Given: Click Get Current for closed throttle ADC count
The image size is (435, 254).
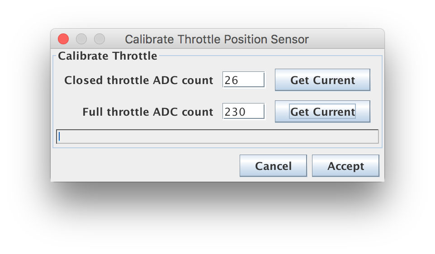Looking at the screenshot, I should [x=322, y=80].
